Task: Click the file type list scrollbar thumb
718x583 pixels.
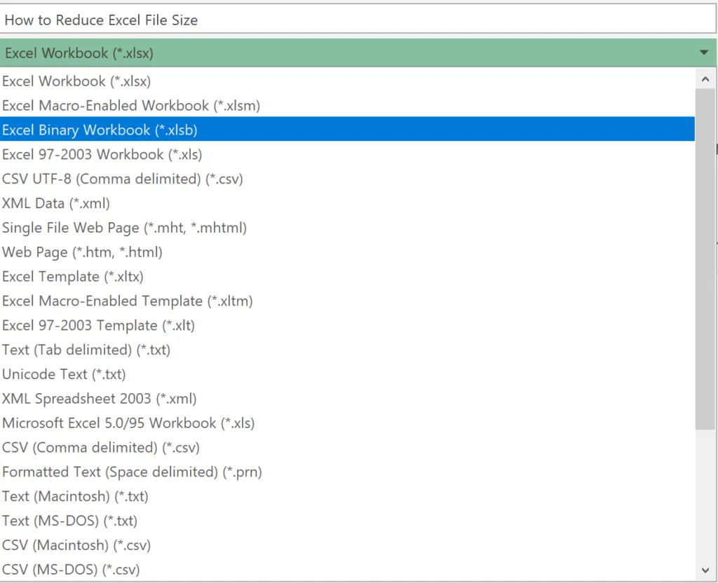Action: [705, 259]
